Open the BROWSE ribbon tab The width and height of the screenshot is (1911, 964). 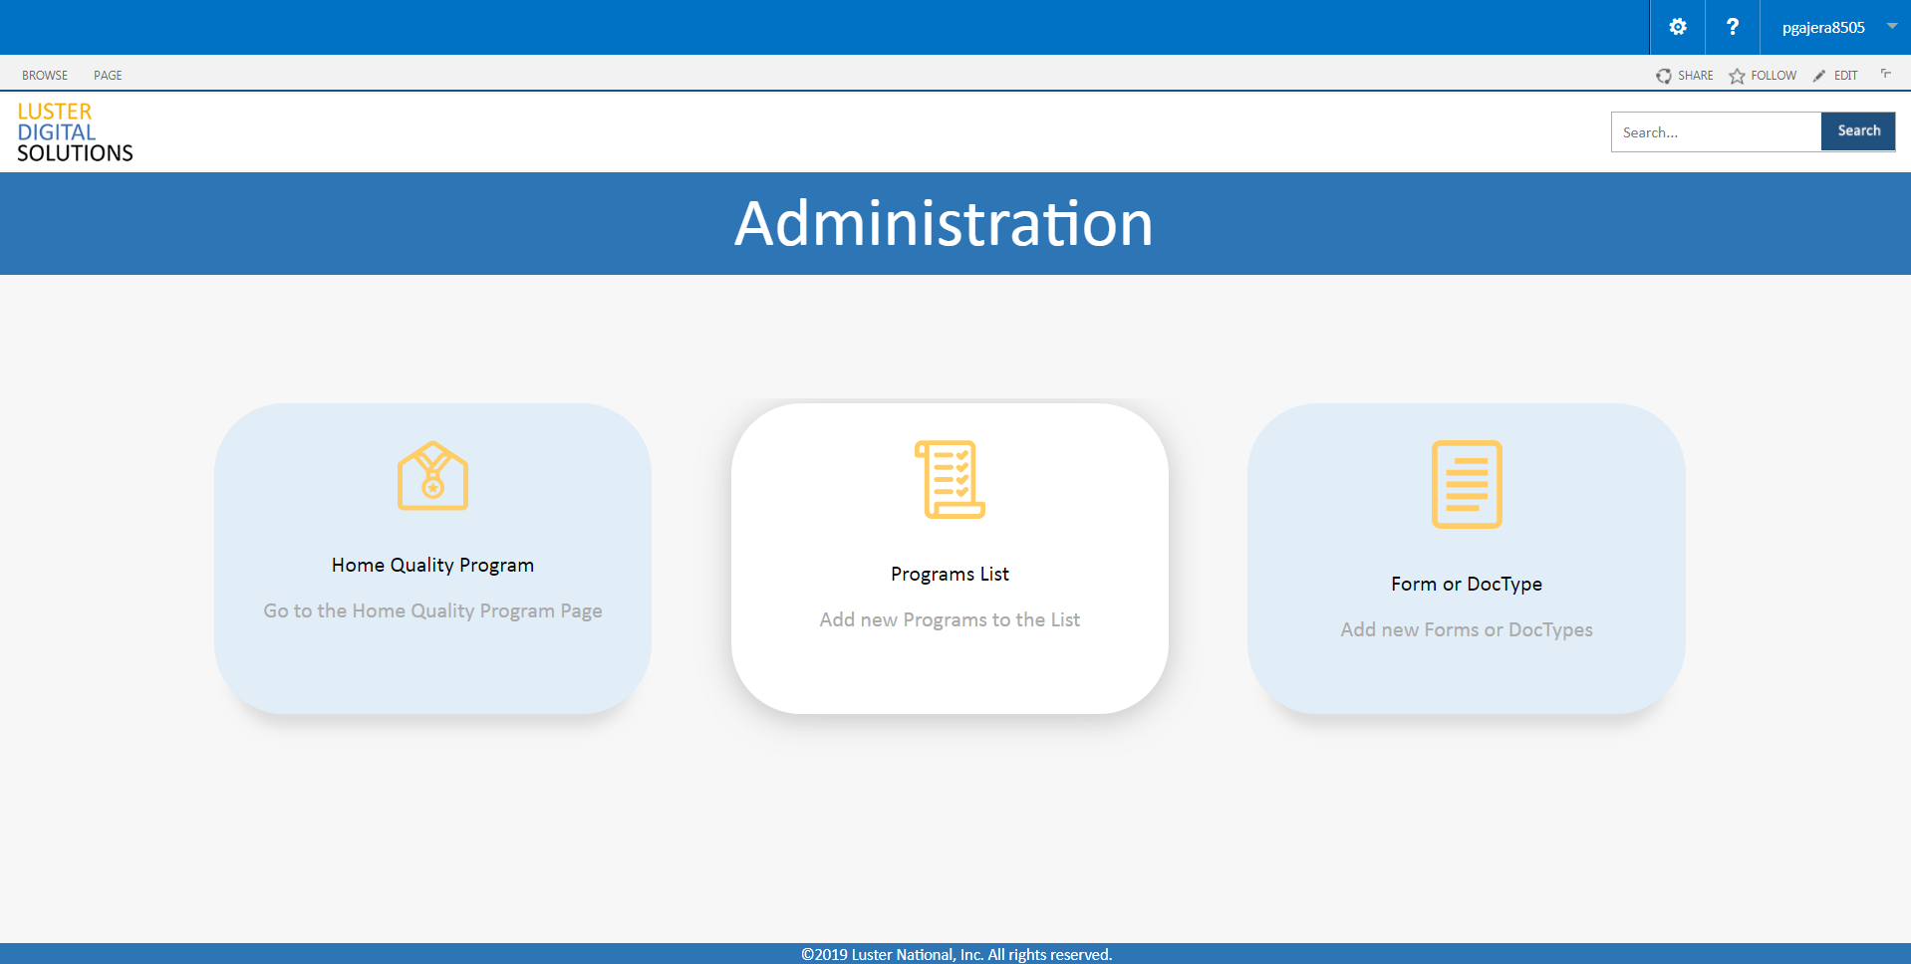(x=45, y=76)
